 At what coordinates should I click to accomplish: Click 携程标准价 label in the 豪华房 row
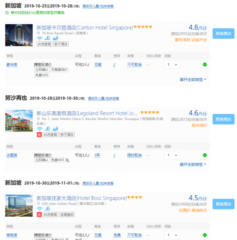point(43,65)
